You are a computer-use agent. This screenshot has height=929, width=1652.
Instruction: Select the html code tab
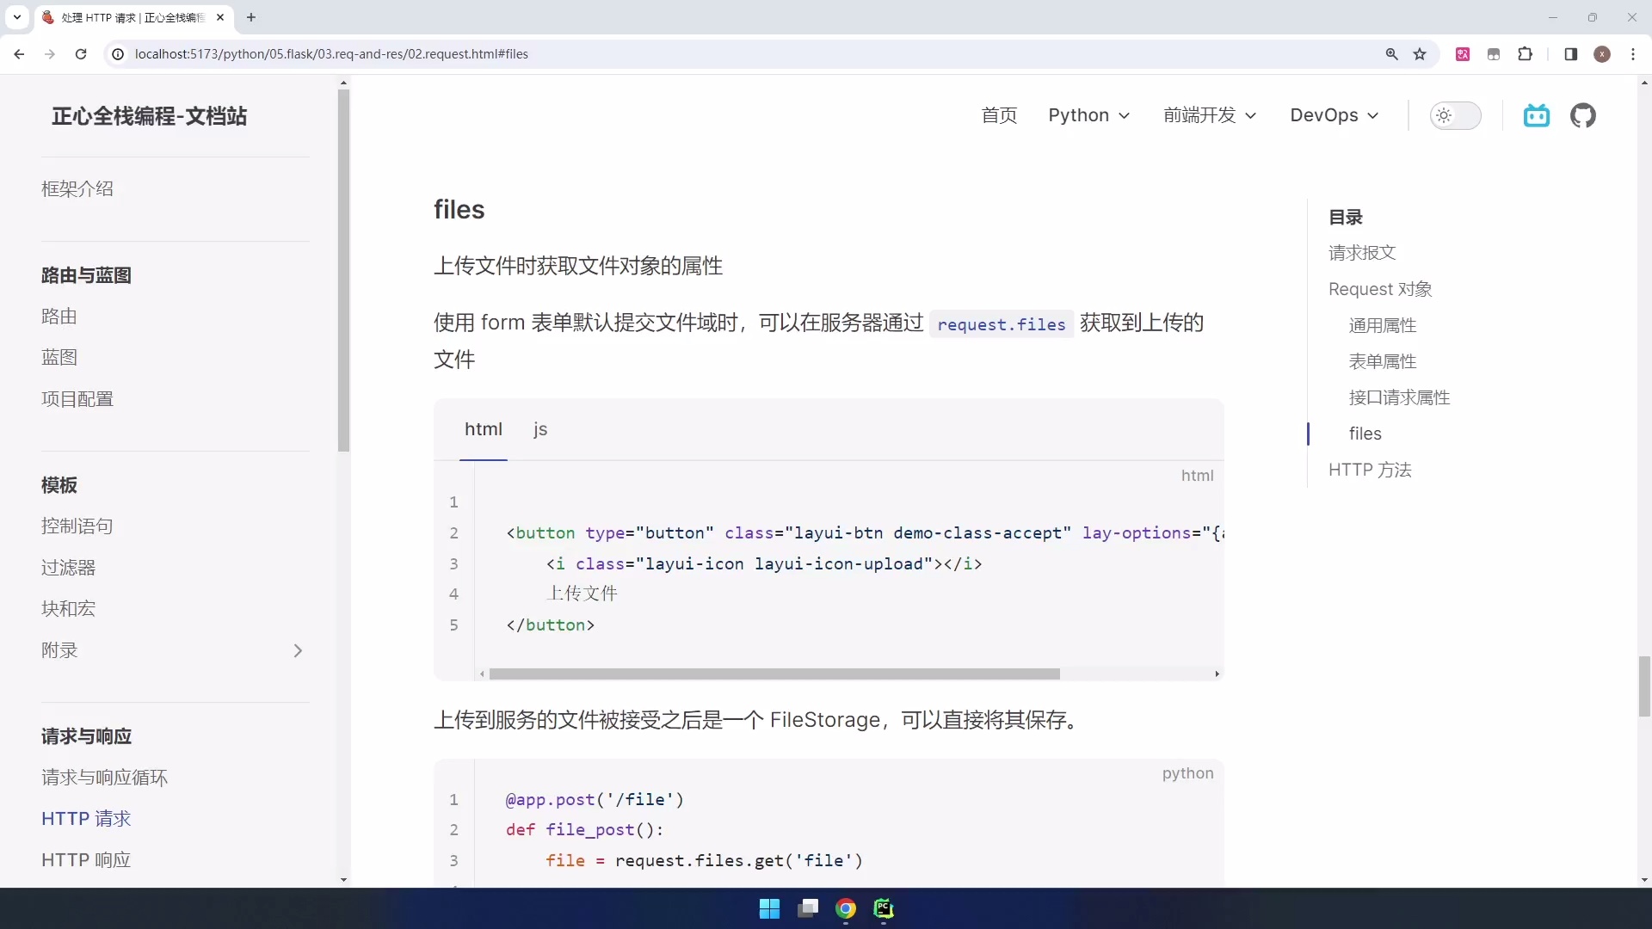point(484,429)
